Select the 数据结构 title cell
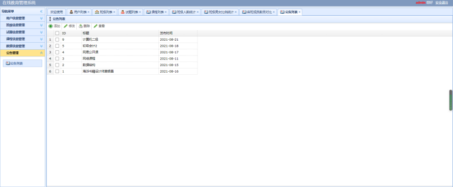The width and height of the screenshot is (453, 187). pos(120,65)
